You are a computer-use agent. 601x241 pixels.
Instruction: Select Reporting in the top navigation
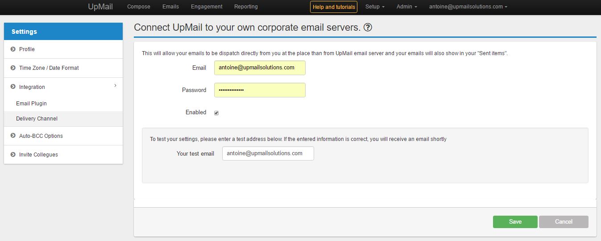(x=246, y=7)
